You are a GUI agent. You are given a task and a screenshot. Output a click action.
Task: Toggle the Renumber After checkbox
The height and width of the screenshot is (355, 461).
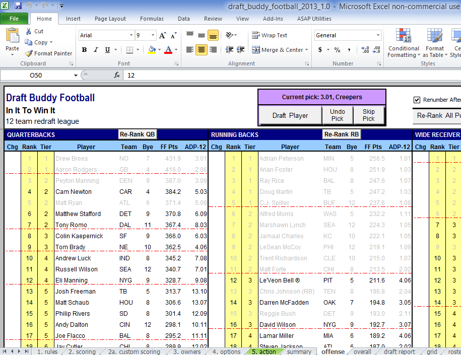coord(417,100)
